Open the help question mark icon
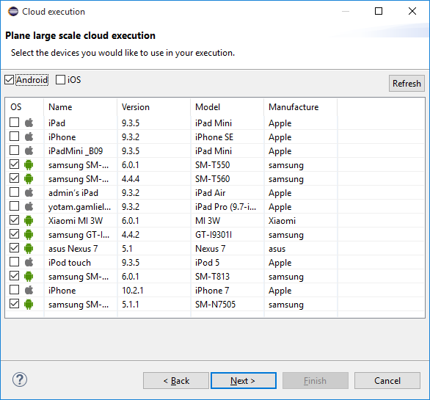 tap(20, 379)
